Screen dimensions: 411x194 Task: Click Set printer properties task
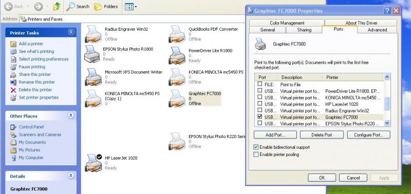point(39,98)
